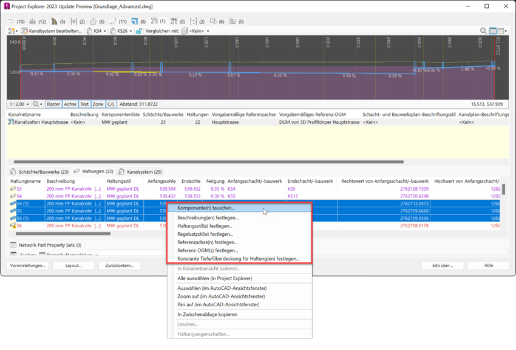Toggle the Zone display button
The image size is (516, 350).
(x=98, y=104)
